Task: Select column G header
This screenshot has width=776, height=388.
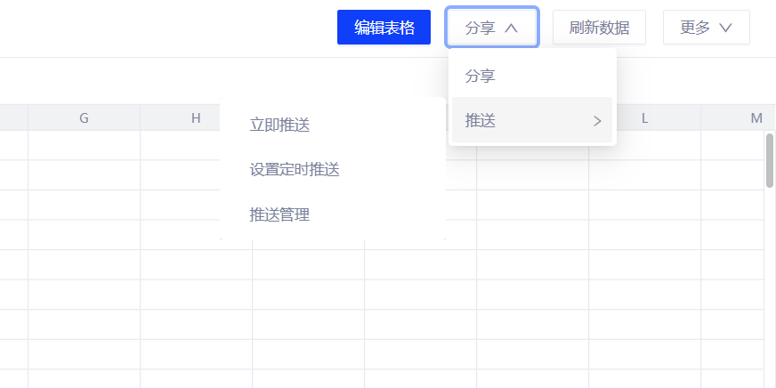Action: pyautogui.click(x=84, y=118)
